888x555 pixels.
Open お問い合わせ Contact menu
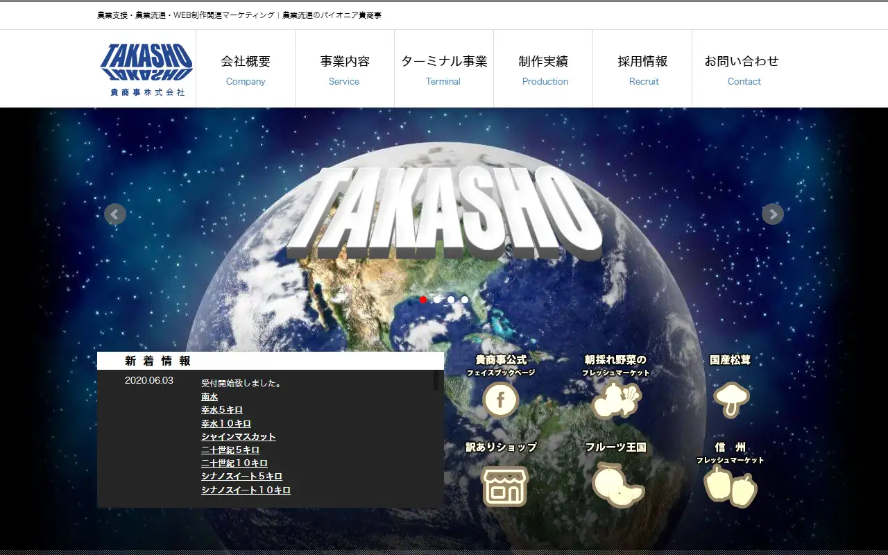pyautogui.click(x=742, y=69)
